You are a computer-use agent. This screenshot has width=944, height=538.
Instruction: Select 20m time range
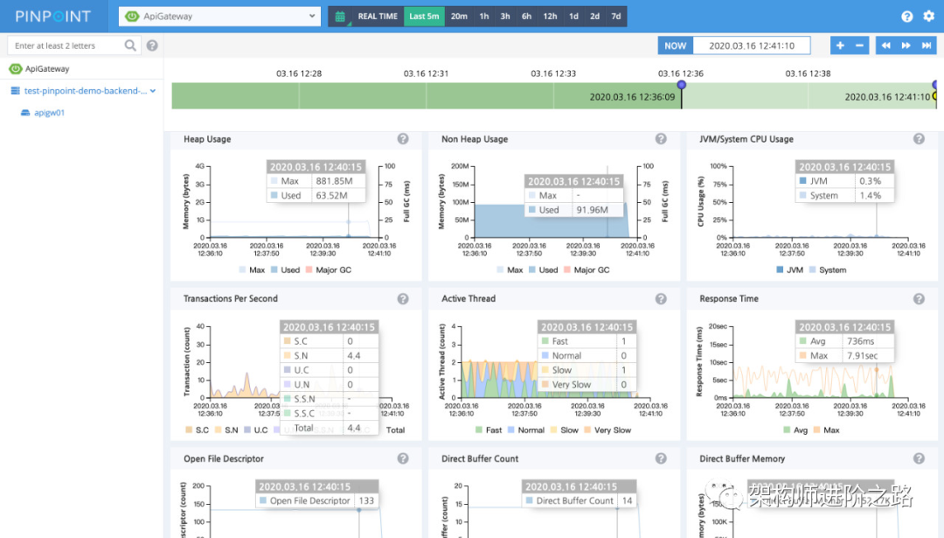[459, 17]
